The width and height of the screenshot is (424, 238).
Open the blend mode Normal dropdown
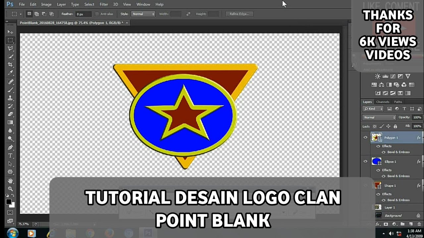click(379, 117)
